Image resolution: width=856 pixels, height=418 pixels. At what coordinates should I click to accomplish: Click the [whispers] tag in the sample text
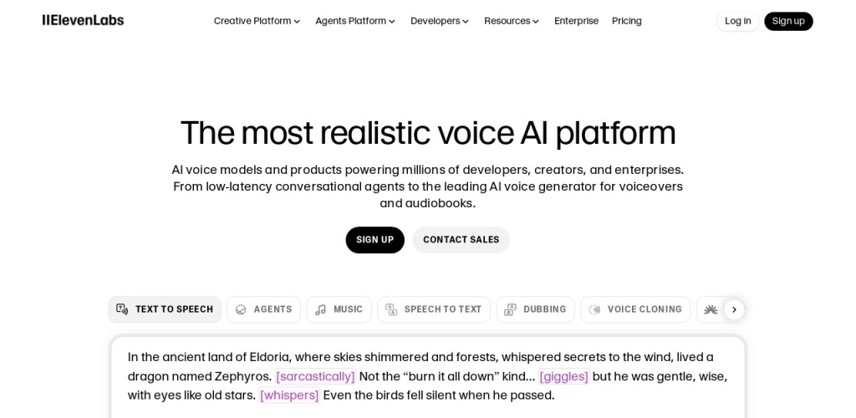[x=289, y=395]
